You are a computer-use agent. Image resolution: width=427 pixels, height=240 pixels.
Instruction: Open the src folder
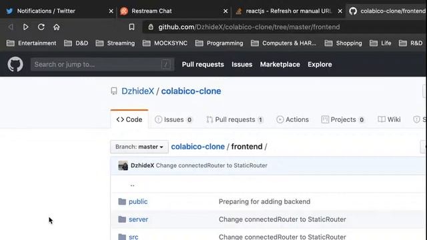click(133, 237)
